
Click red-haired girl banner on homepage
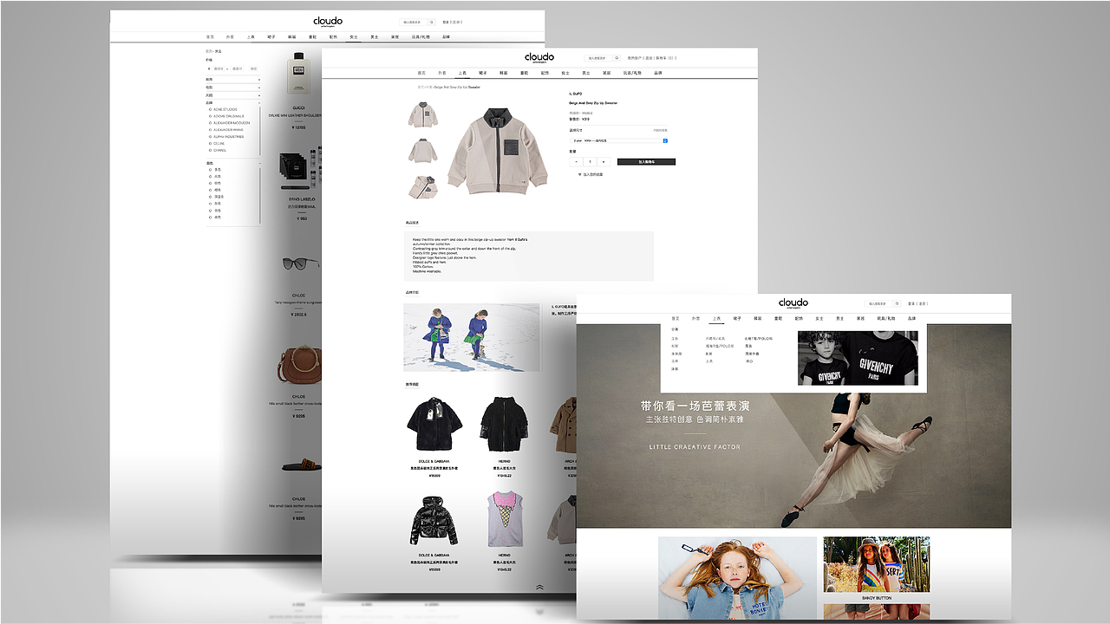737,578
